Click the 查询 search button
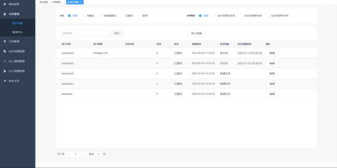 click(117, 33)
